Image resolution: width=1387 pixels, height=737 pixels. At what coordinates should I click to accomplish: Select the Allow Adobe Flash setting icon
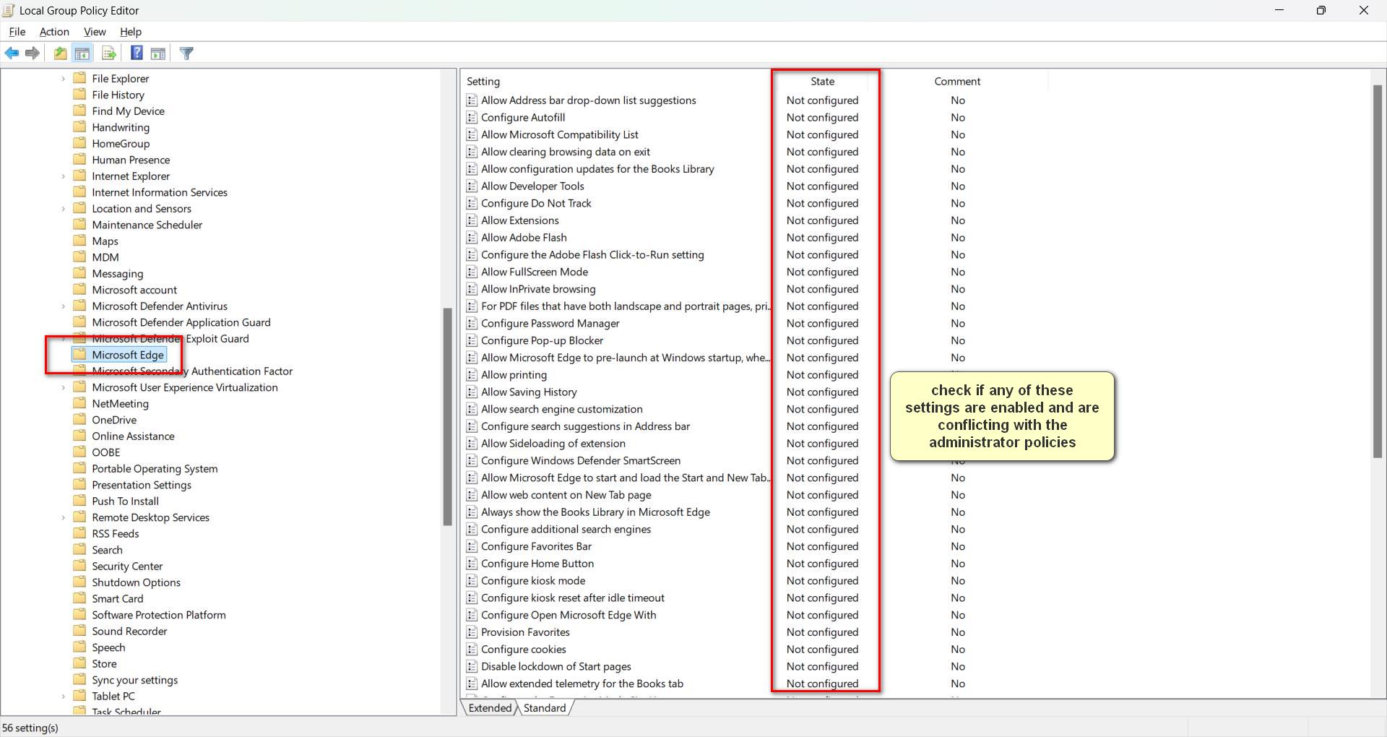[472, 237]
